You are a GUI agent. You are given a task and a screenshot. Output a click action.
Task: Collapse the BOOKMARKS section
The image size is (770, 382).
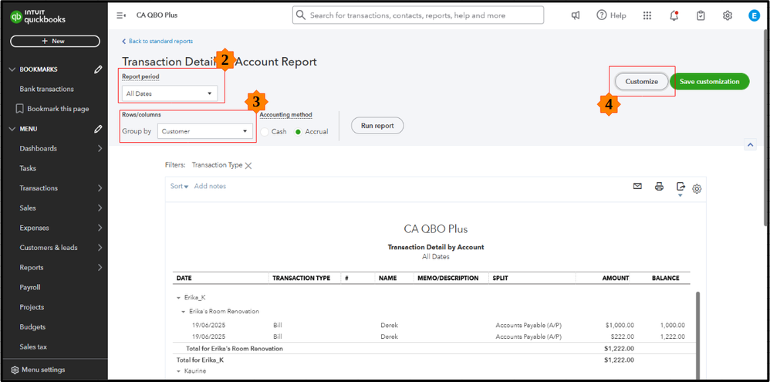[12, 69]
